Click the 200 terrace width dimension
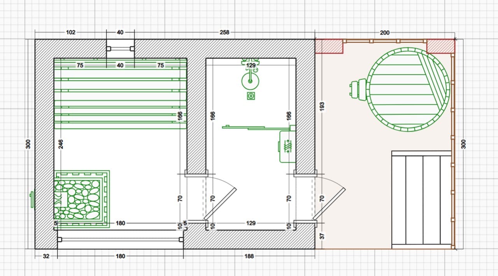Screen dimensions: 498x276 385,33
